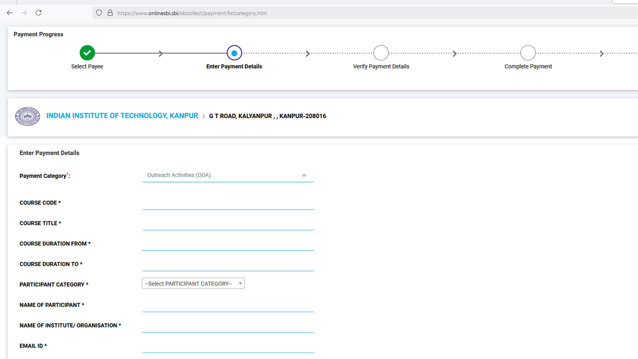The height and width of the screenshot is (359, 638).
Task: Reload the SBI Collect page
Action: 38,13
